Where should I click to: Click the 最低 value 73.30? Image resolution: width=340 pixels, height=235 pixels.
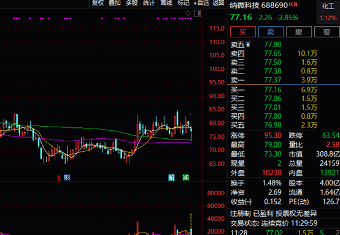pyautogui.click(x=272, y=154)
